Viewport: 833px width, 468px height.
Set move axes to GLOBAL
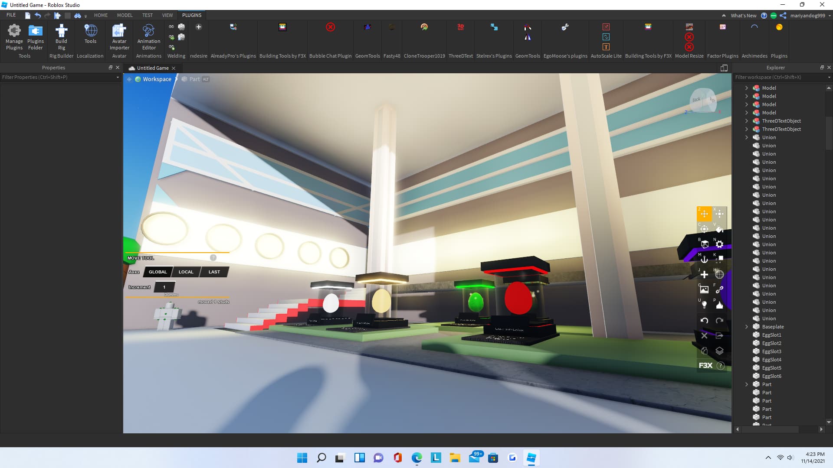157,272
